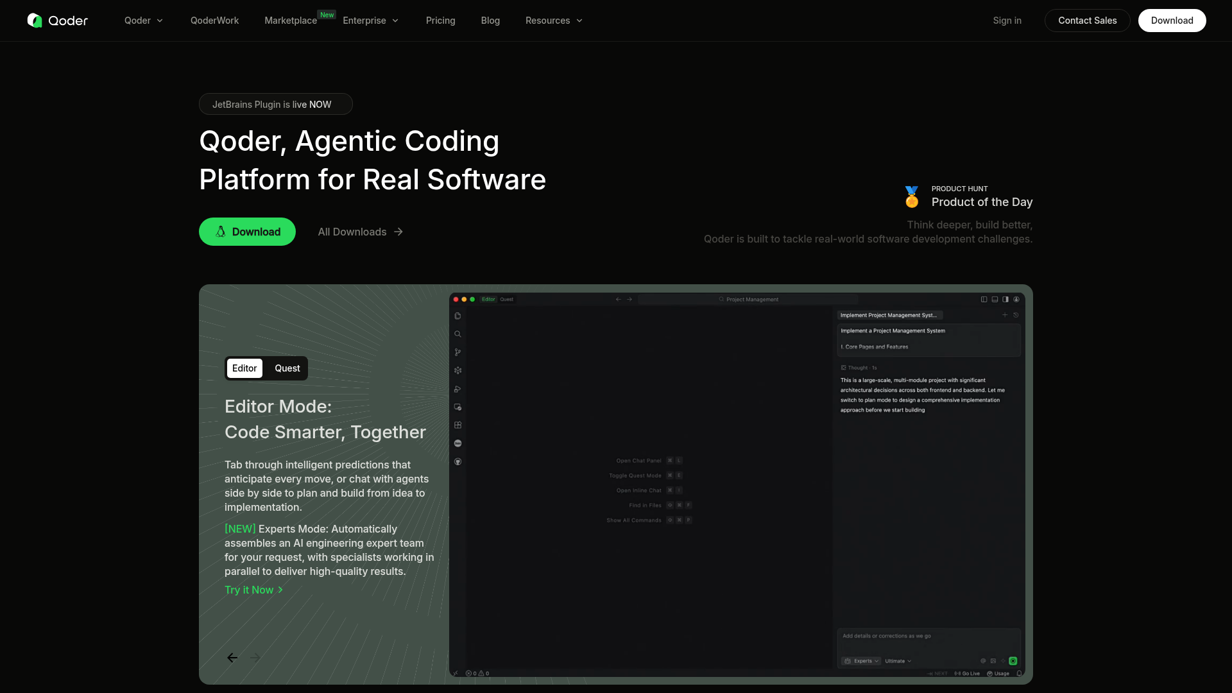Viewport: 1232px width, 693px height.
Task: Open the Run and Debug icon
Action: [458, 389]
